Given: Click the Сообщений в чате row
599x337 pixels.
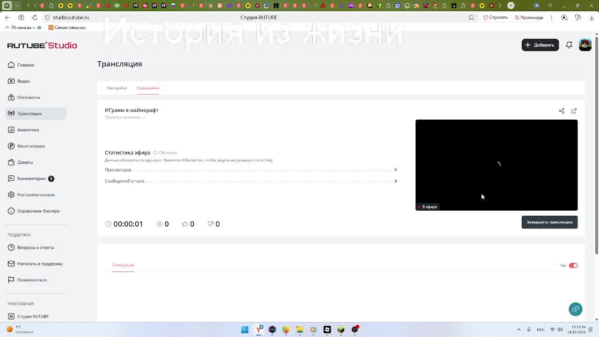Looking at the screenshot, I should coord(251,181).
